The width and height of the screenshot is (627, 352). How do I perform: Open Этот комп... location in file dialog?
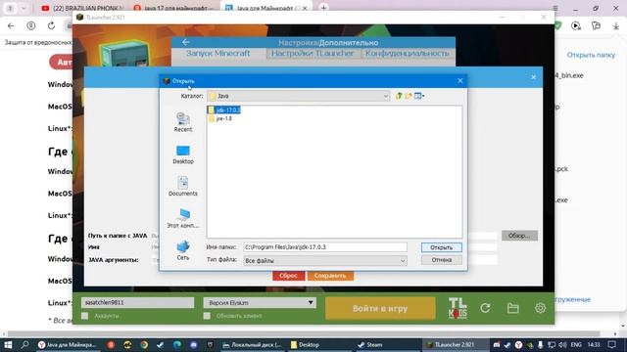(x=183, y=218)
